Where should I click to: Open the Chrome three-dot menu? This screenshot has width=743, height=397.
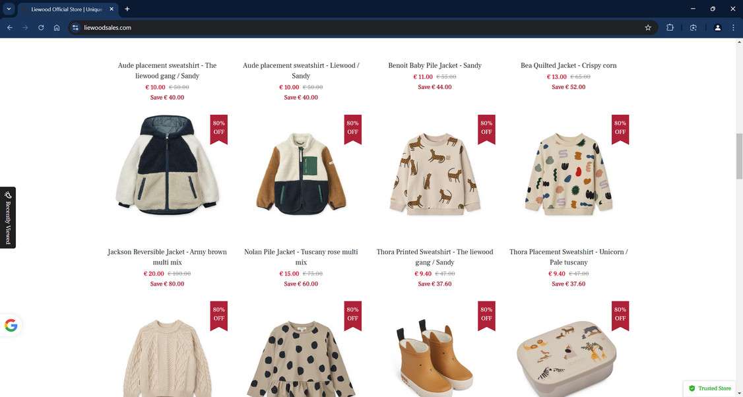[733, 28]
